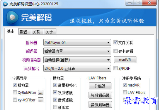Expand the 解码器 dropdown showing 播放器内置
Viewport: 160px width, 110px height.
pos(77,51)
